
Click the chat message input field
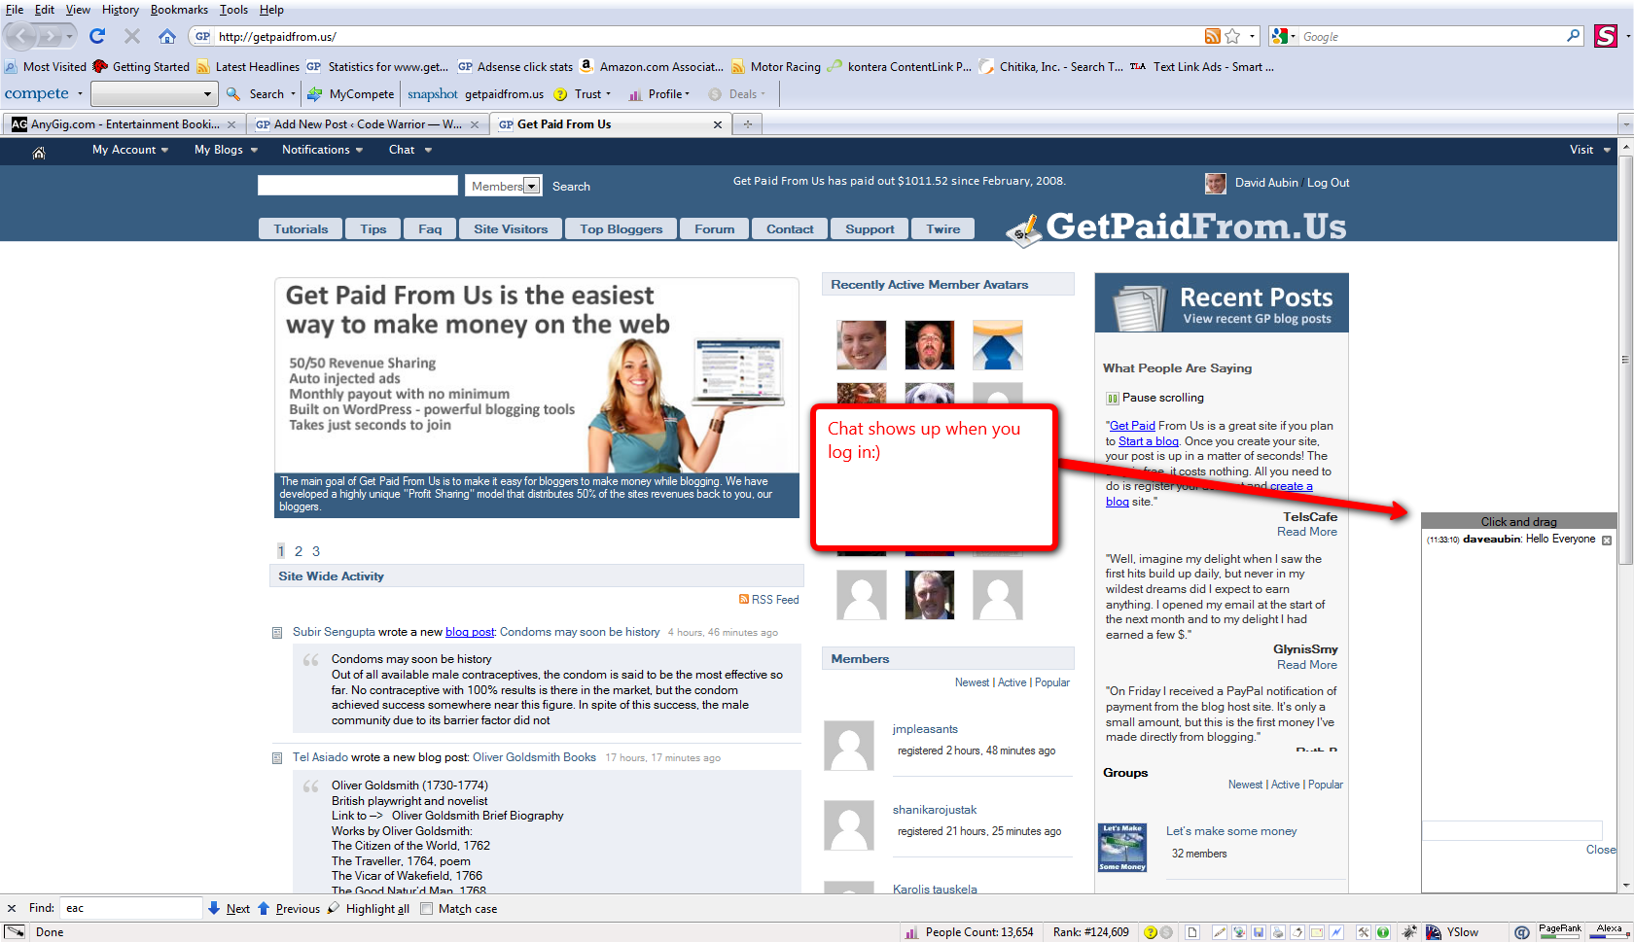click(x=1511, y=830)
